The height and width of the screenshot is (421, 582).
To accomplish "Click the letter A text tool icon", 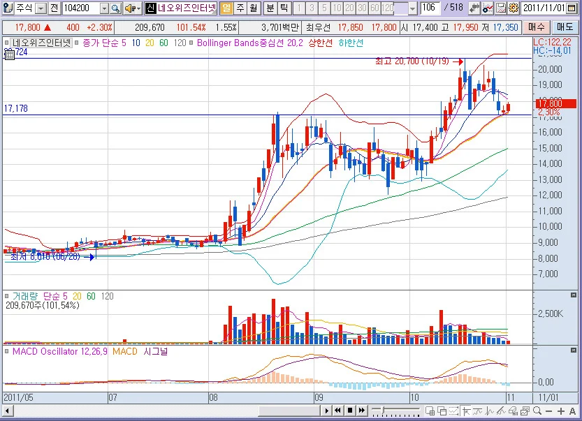I will pyautogui.click(x=572, y=411).
